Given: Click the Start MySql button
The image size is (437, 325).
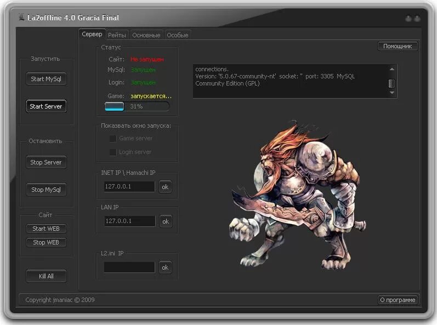Looking at the screenshot, I should [x=46, y=79].
